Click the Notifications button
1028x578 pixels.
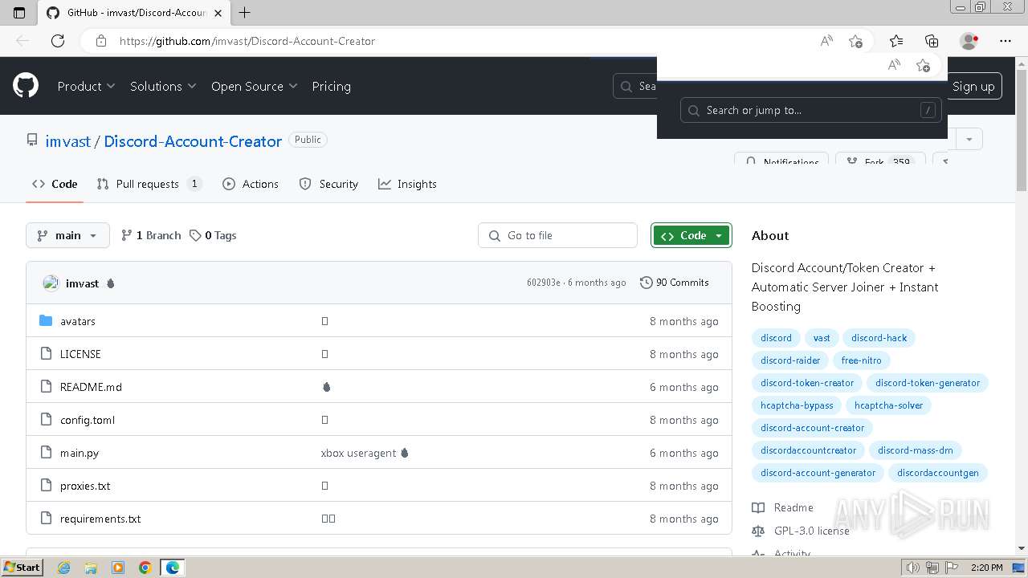click(x=782, y=158)
